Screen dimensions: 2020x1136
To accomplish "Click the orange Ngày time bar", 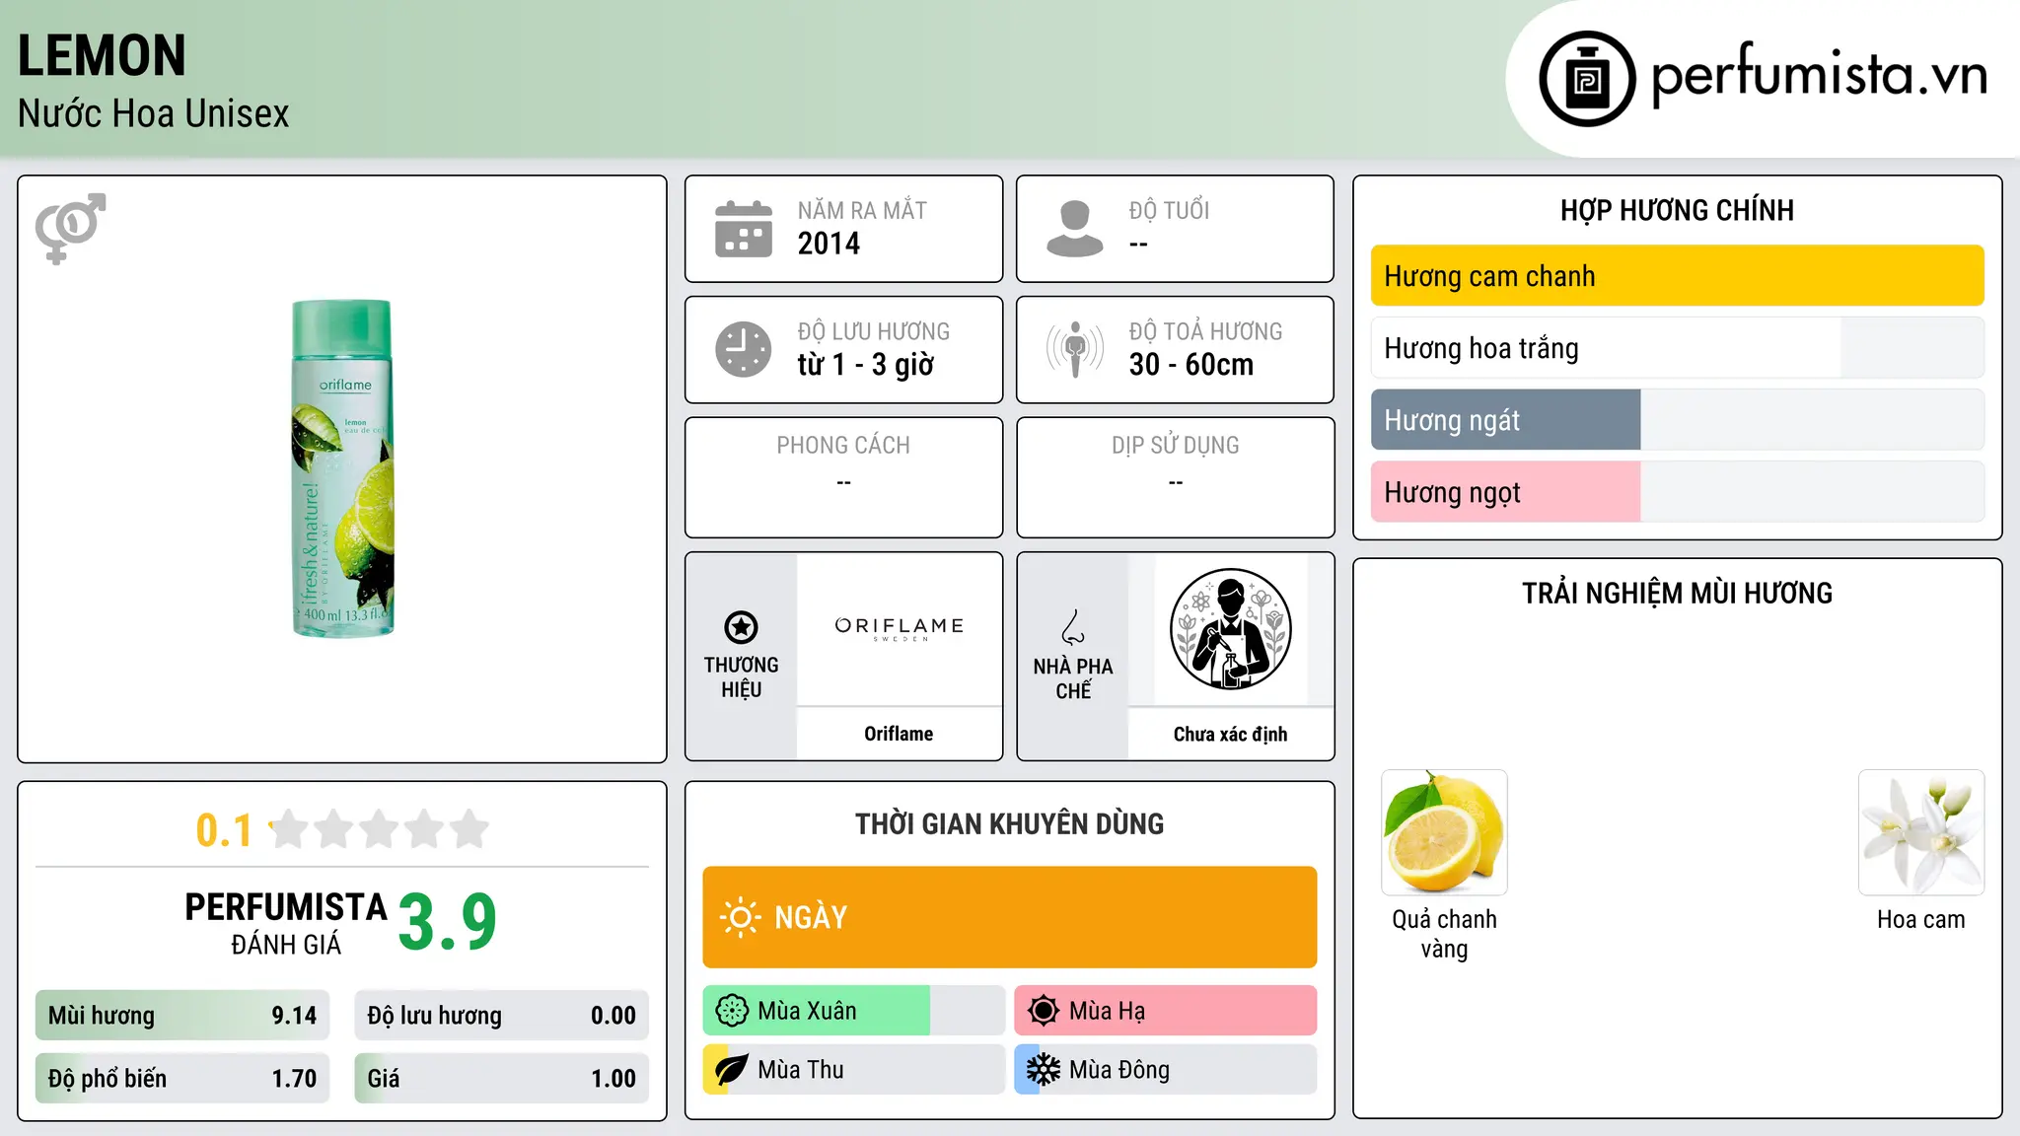I will click(x=1010, y=917).
